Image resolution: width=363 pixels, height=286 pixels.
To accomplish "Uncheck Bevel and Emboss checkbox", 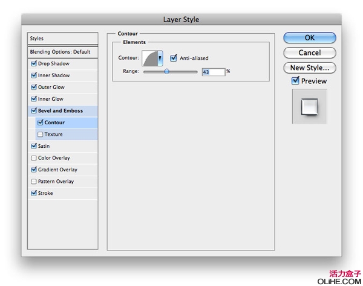I will click(34, 110).
